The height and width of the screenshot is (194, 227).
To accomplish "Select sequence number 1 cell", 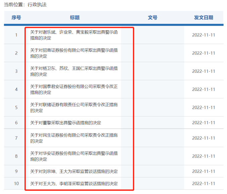I will [16, 35].
